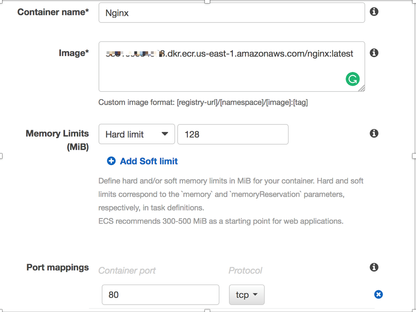The image size is (416, 312).
Task: Open the tcp protocol dropdown
Action: click(x=247, y=295)
